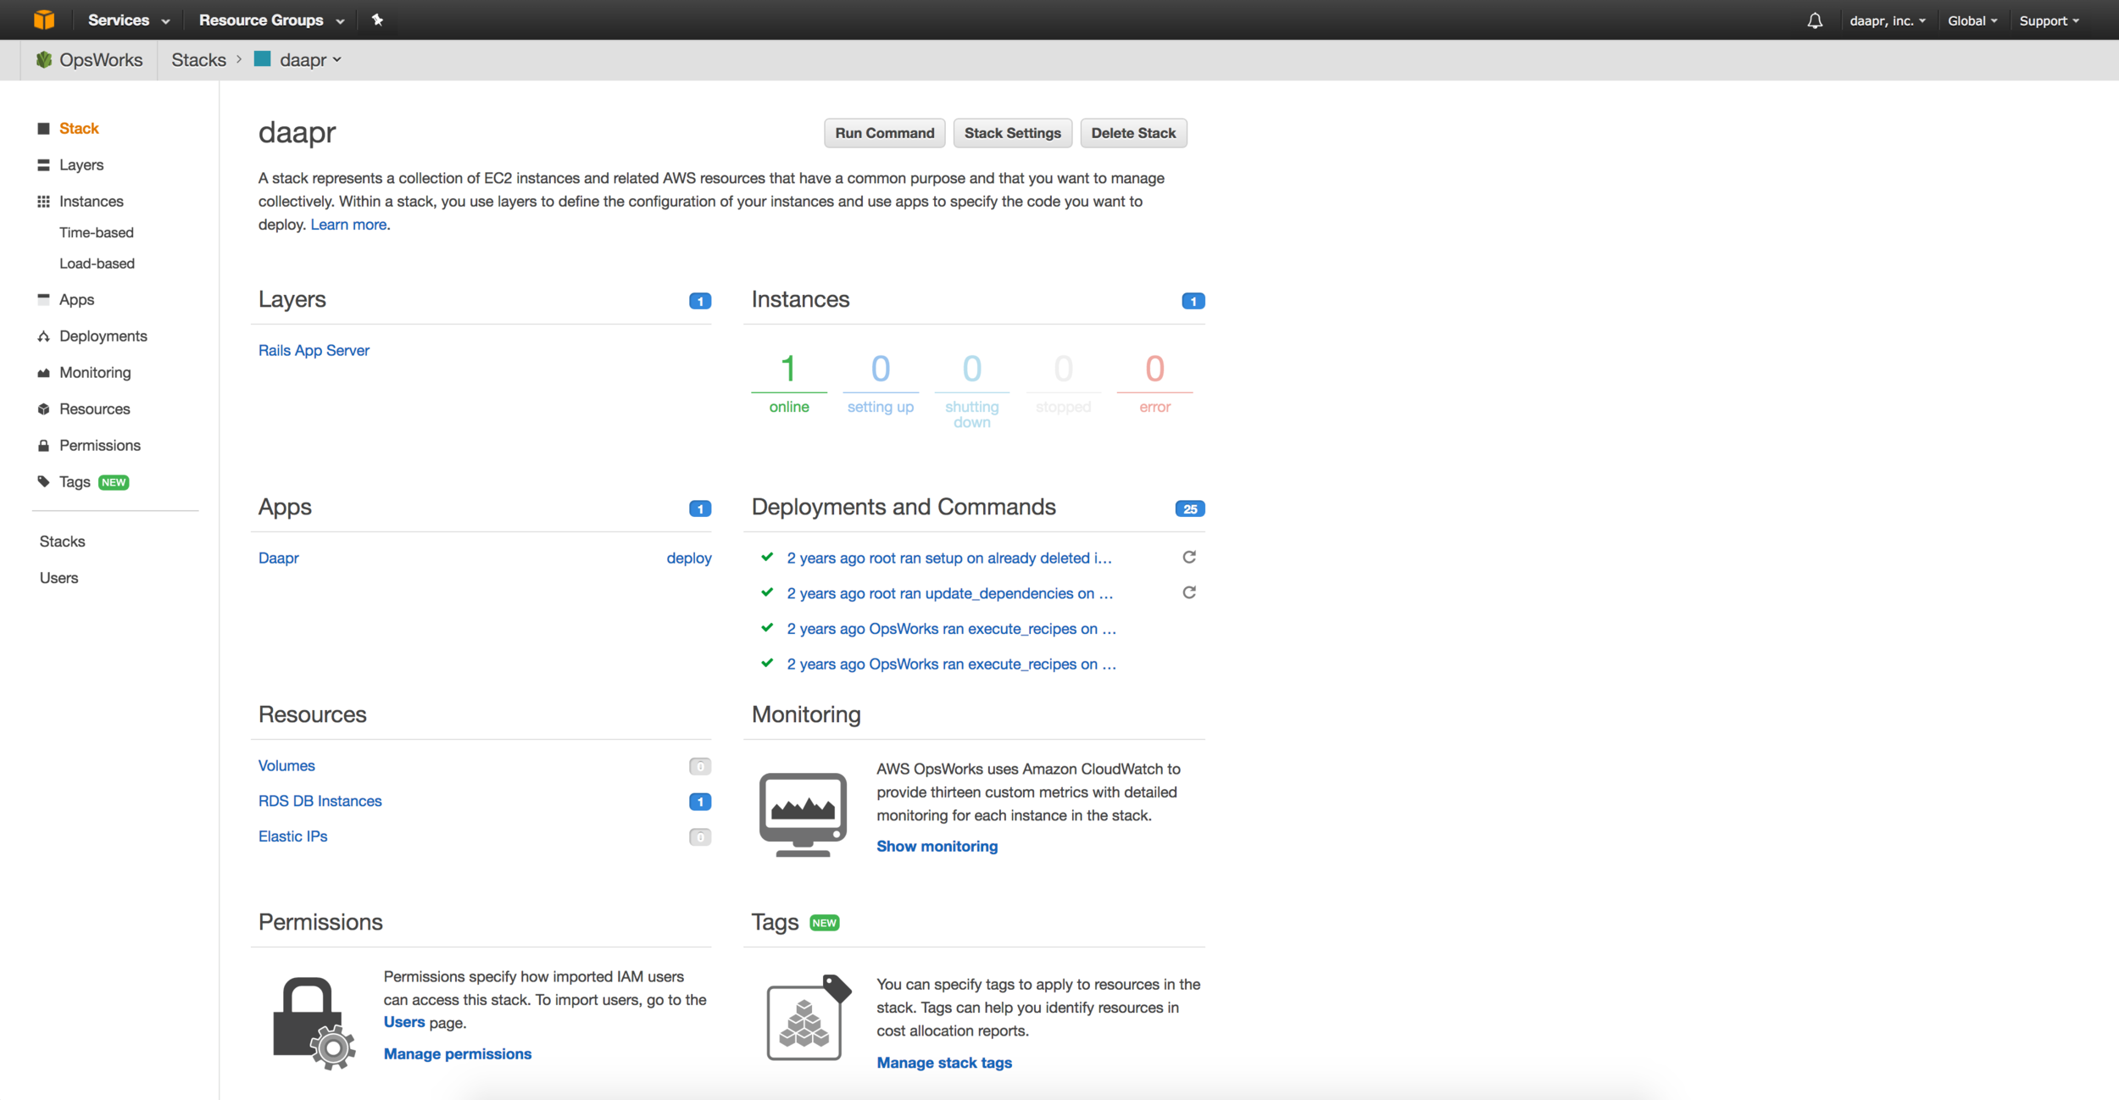Click the permissions padlock gear illustration

314,1024
